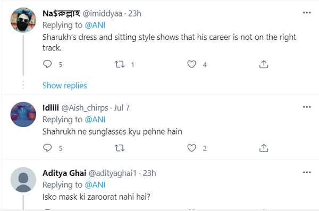Image resolution: width=319 pixels, height=211 pixels.
Task: Like the tweet about Sharukh's career track
Action: tap(191, 64)
